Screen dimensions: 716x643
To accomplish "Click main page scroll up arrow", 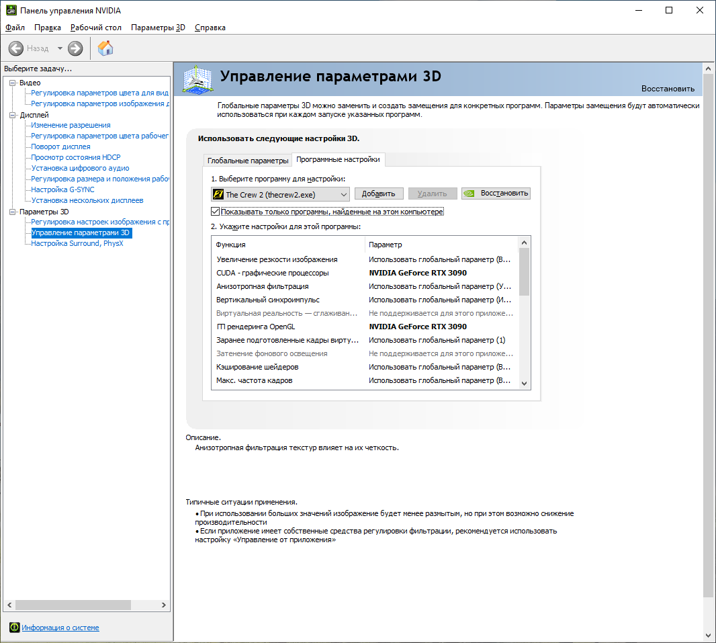I will tap(708, 69).
